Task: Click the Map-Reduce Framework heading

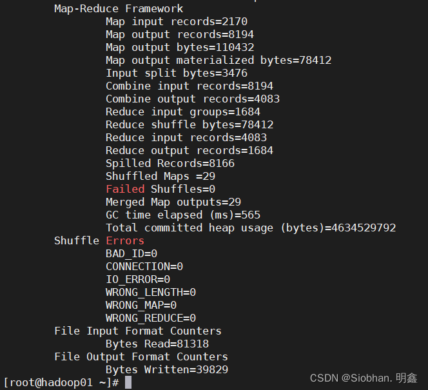Action: (x=119, y=9)
